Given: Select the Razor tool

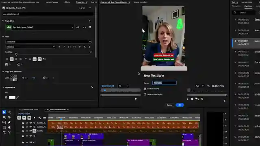Looking at the screenshot, I should pyautogui.click(x=9, y=117).
